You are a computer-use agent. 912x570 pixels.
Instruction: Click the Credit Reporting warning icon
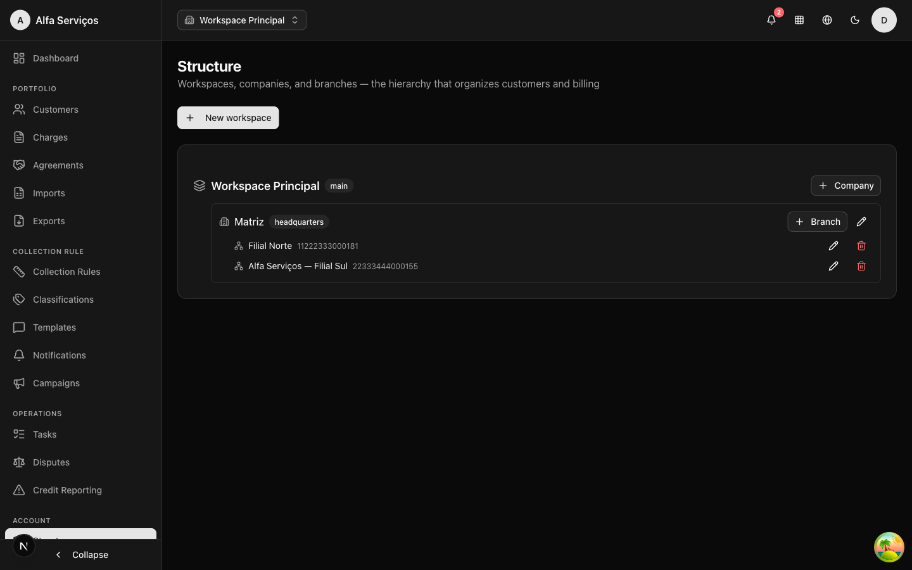pyautogui.click(x=19, y=490)
